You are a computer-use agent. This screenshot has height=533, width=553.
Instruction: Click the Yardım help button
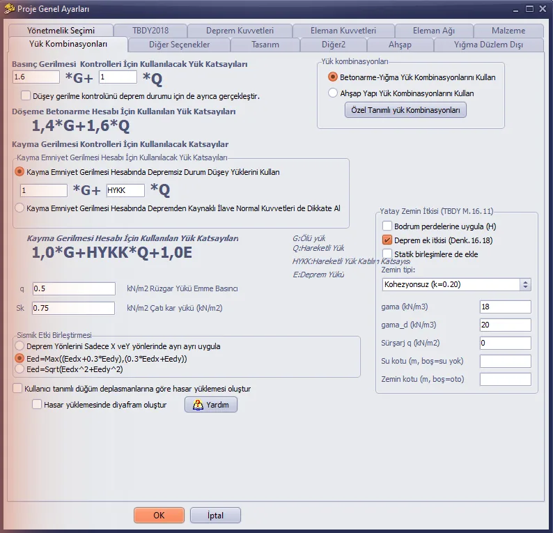click(211, 405)
